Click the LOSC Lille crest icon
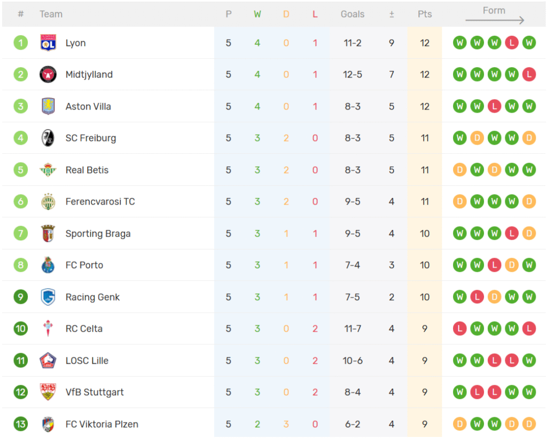 point(48,361)
